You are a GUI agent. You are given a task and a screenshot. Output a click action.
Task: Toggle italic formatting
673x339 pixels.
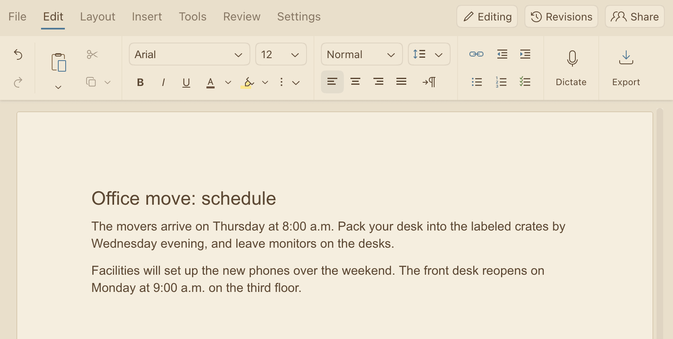(163, 82)
